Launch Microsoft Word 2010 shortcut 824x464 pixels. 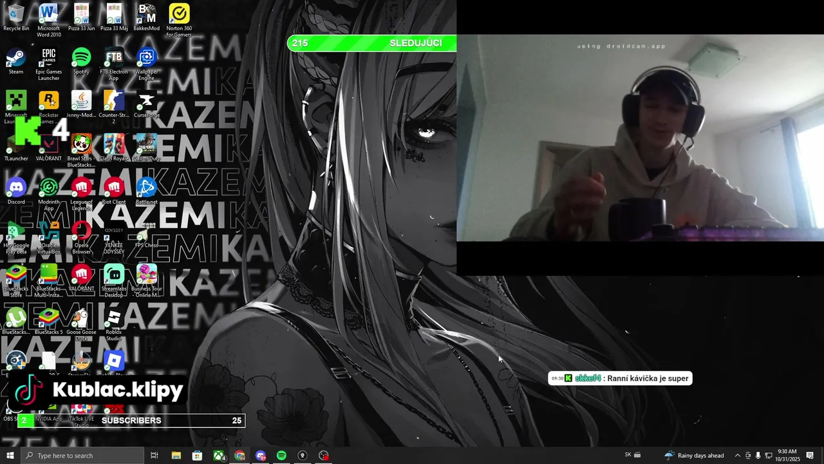[x=49, y=20]
